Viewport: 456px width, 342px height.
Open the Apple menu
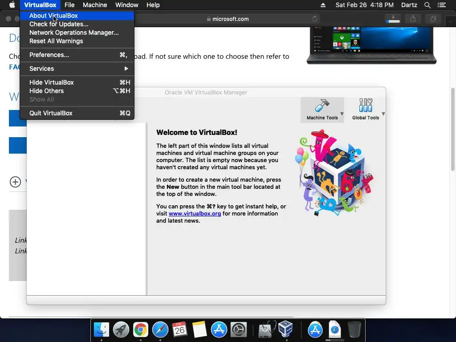pyautogui.click(x=12, y=4)
